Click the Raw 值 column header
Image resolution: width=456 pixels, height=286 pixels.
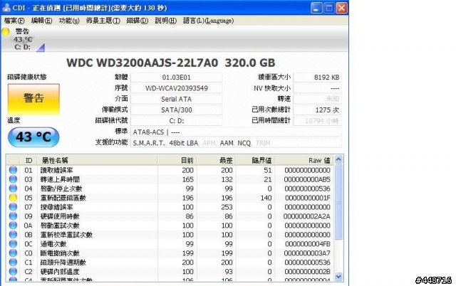[304, 160]
